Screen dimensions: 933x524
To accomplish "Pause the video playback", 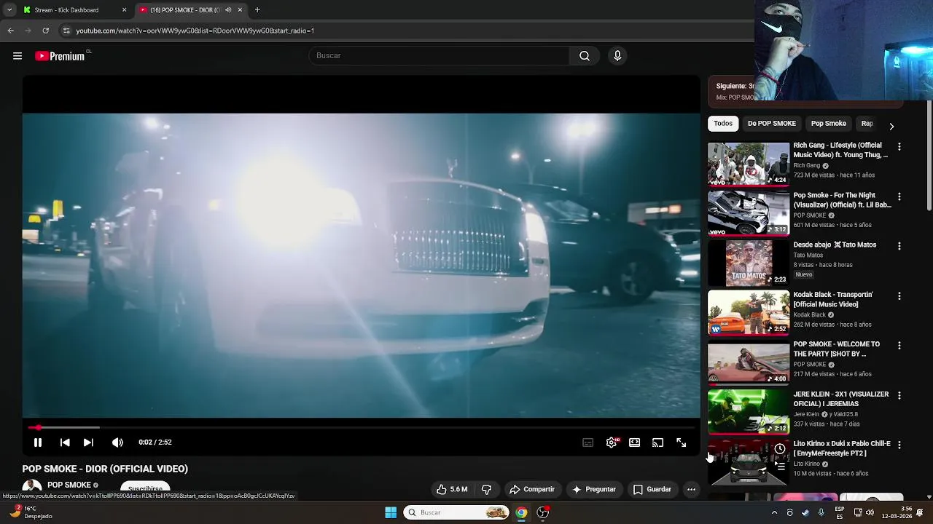I will (38, 442).
